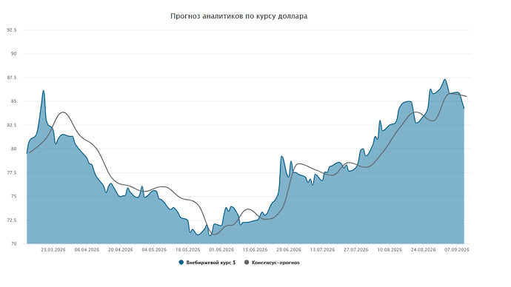Image resolution: width=511 pixels, height=287 pixels.
Task: Click the 85 y-axis value
Action: tap(13, 101)
